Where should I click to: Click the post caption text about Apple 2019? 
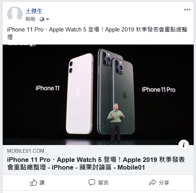pyautogui.click(x=97, y=33)
